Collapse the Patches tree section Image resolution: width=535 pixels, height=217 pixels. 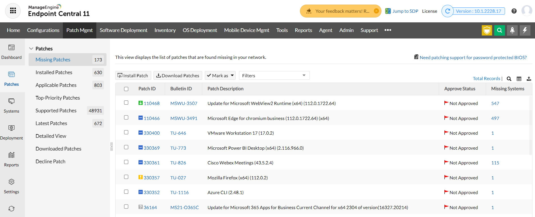click(x=31, y=49)
